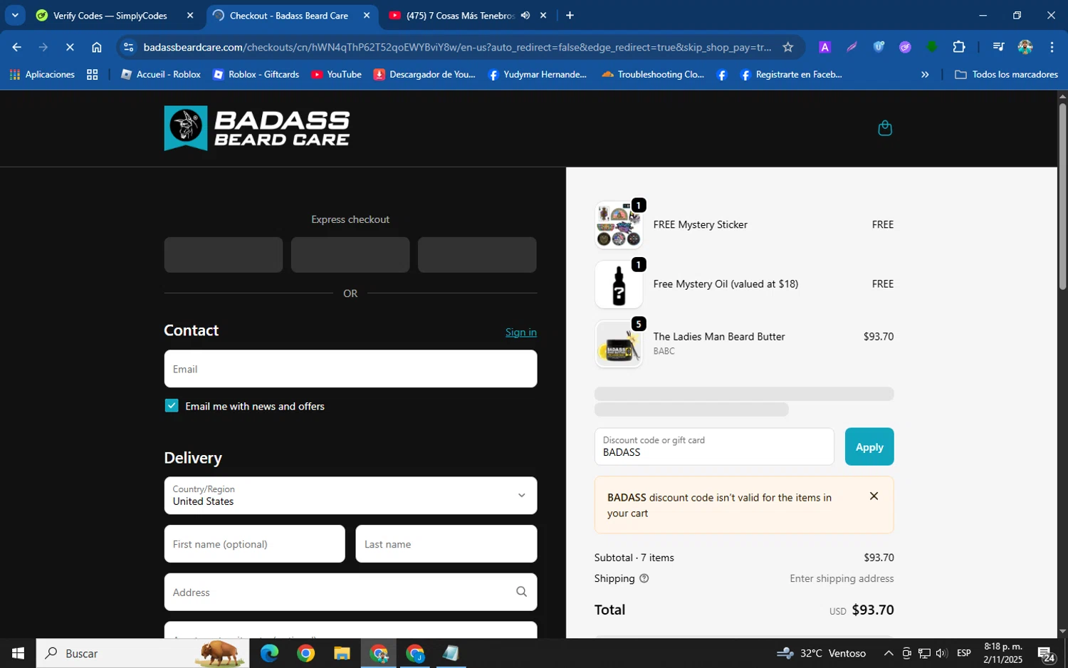
Task: Focus the Email input field
Action: pyautogui.click(x=350, y=369)
